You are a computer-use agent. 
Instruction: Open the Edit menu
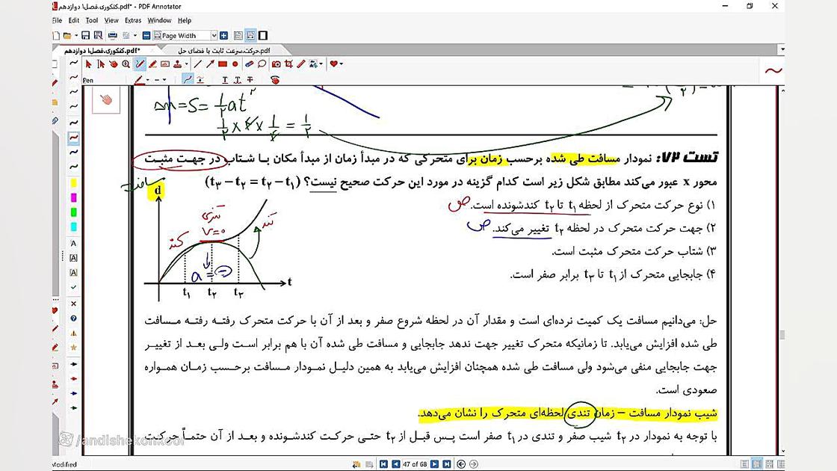coord(74,20)
